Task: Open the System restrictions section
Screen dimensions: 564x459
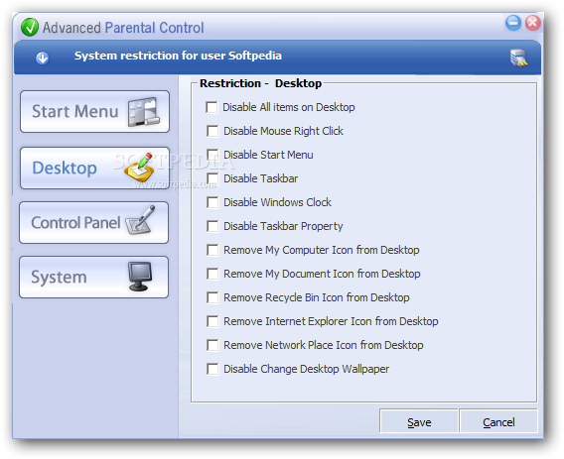Action: point(94,277)
